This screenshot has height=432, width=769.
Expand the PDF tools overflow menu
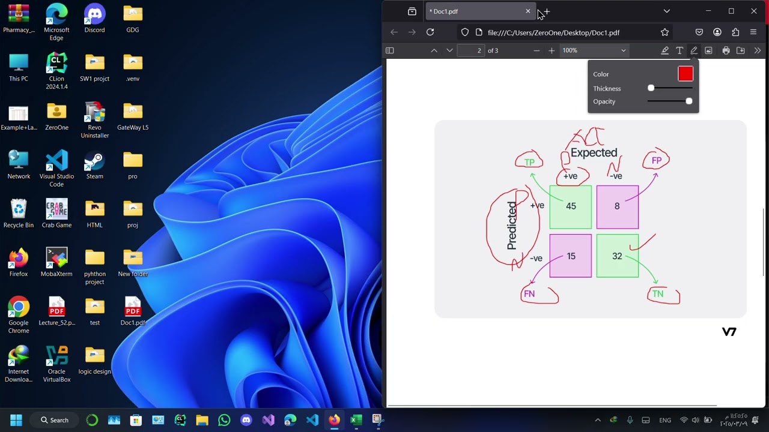(x=757, y=50)
